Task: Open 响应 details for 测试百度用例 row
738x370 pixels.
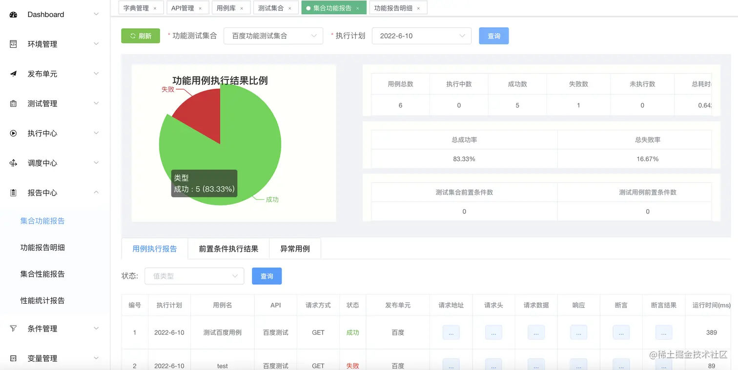Action: [x=578, y=332]
